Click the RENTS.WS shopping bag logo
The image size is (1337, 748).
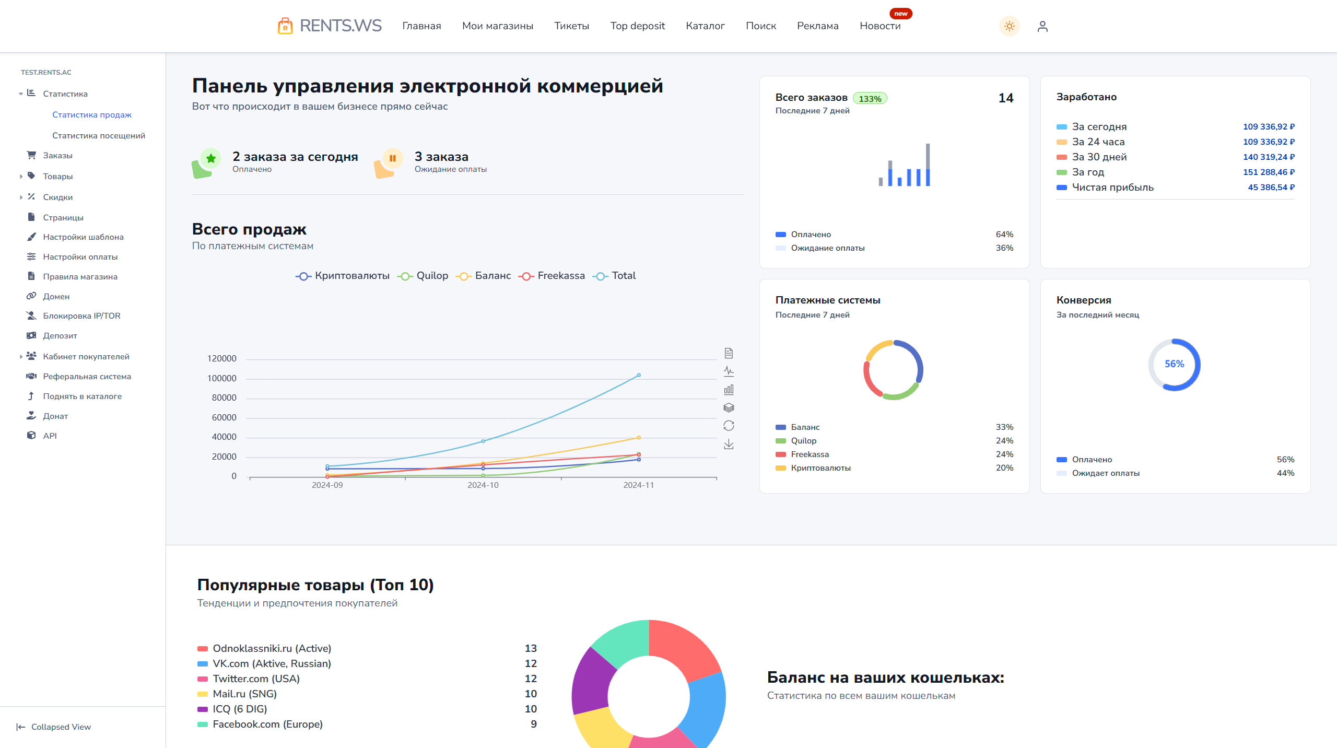[285, 26]
